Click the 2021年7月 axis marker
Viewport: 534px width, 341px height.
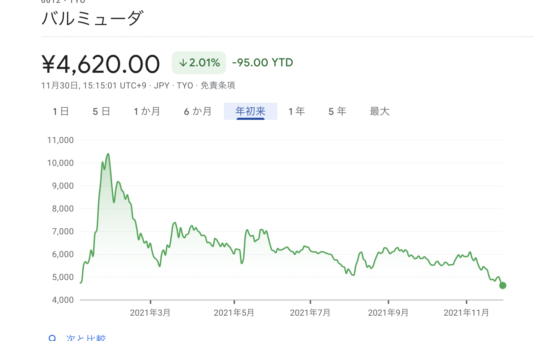tap(310, 313)
